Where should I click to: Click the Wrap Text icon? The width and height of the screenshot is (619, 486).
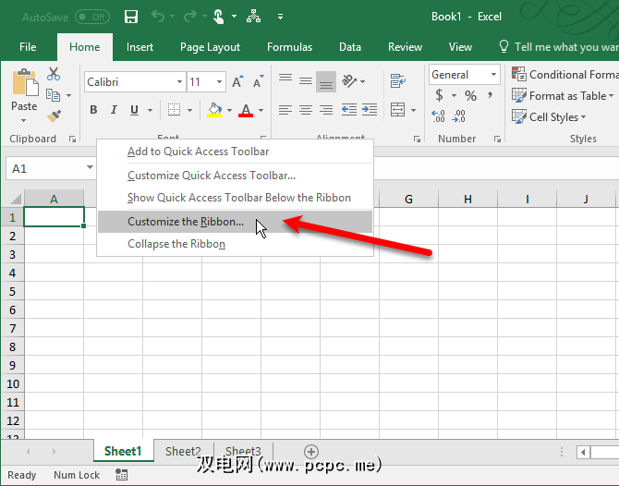[x=398, y=81]
